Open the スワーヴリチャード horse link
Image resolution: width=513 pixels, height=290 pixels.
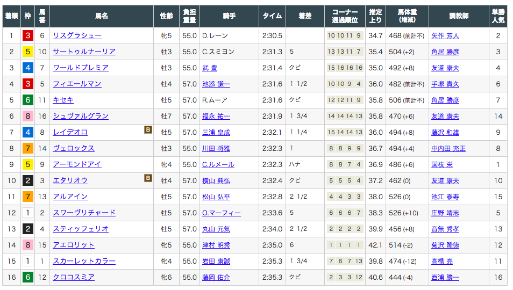[84, 213]
